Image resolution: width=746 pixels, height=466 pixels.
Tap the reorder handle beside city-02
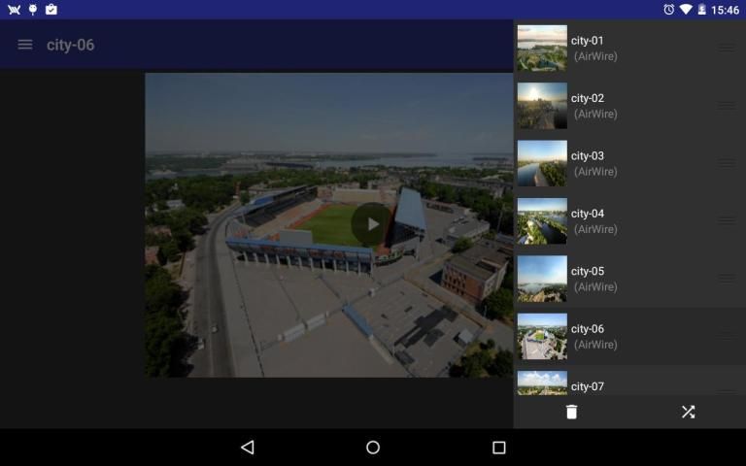pyautogui.click(x=726, y=106)
